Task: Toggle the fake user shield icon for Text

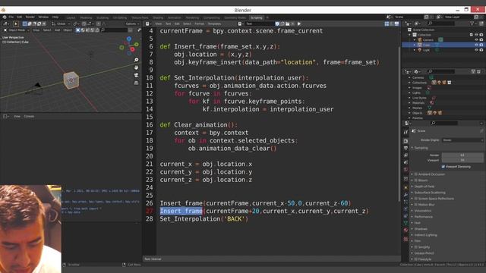Action: [277, 24]
